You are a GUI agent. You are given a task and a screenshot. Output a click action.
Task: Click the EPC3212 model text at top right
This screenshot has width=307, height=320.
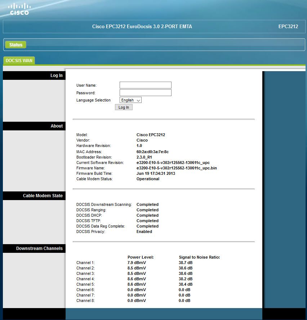(288, 26)
